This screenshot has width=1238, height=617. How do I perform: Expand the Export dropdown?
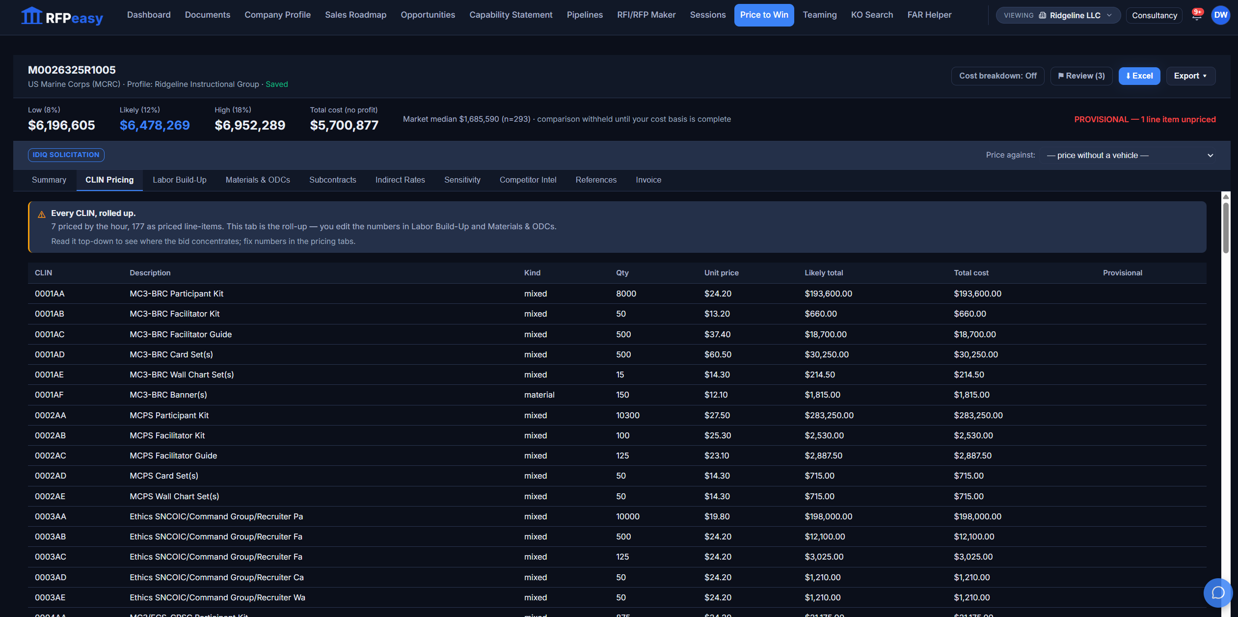pyautogui.click(x=1190, y=76)
